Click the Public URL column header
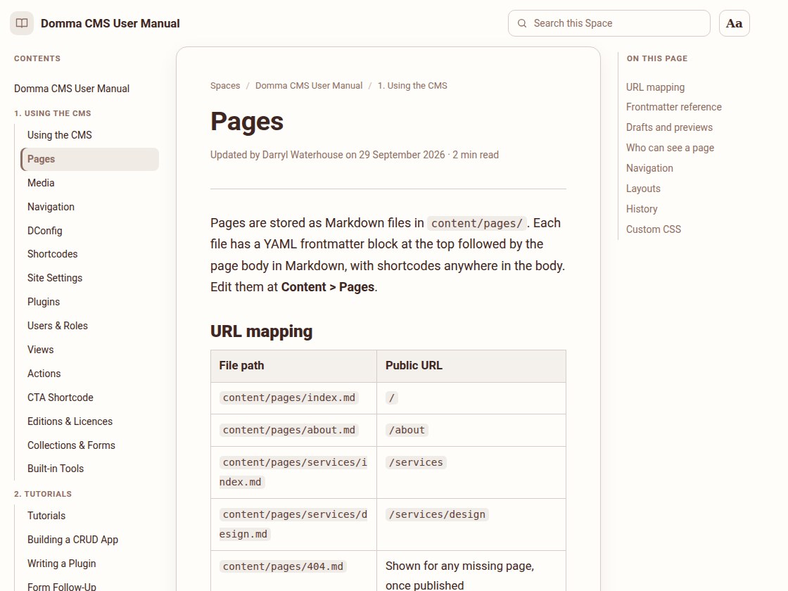 coord(471,366)
